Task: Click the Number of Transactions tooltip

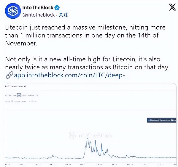Action: (x=163, y=120)
